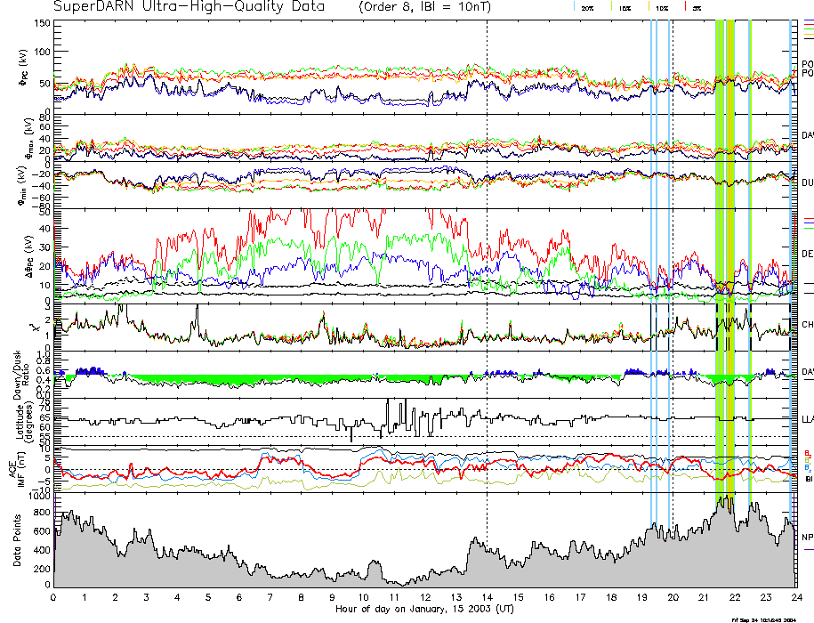
Task: Click the '(Order 8, |B| = 10nT)' subtitle
Action: (424, 7)
